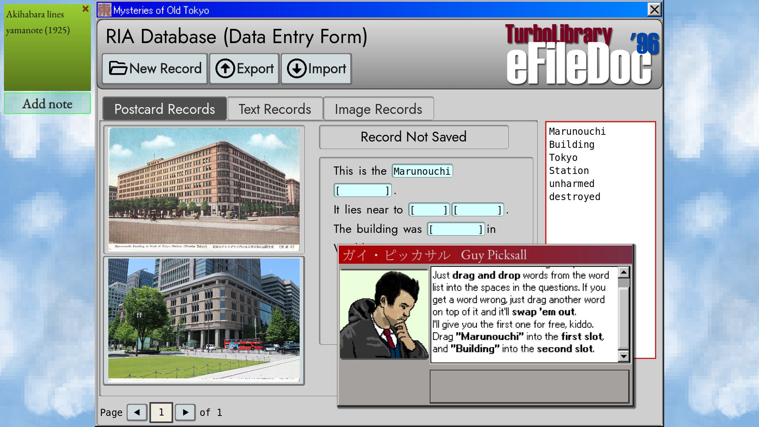Click the old Marunouchi postcard image
759x427 pixels.
click(204, 189)
